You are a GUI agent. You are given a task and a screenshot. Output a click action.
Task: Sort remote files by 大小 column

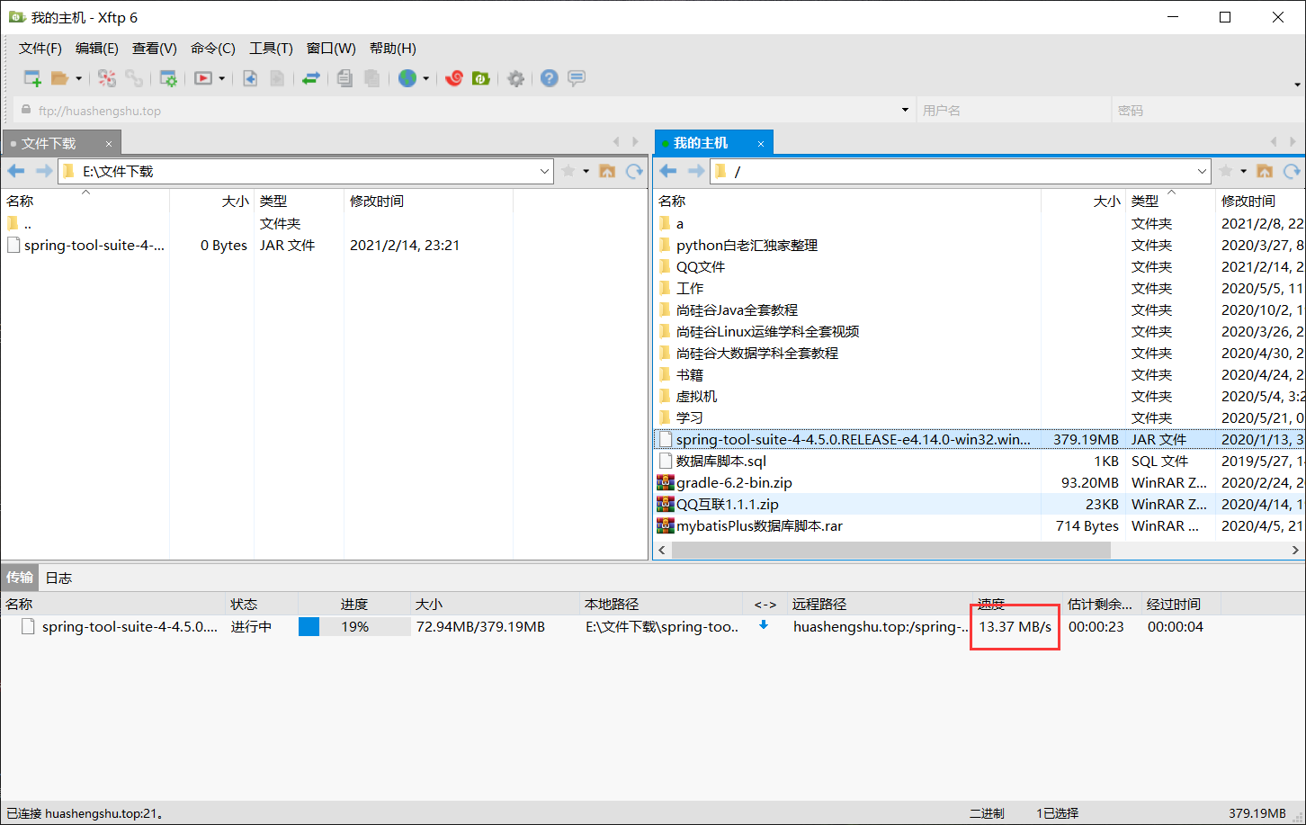tap(1083, 201)
